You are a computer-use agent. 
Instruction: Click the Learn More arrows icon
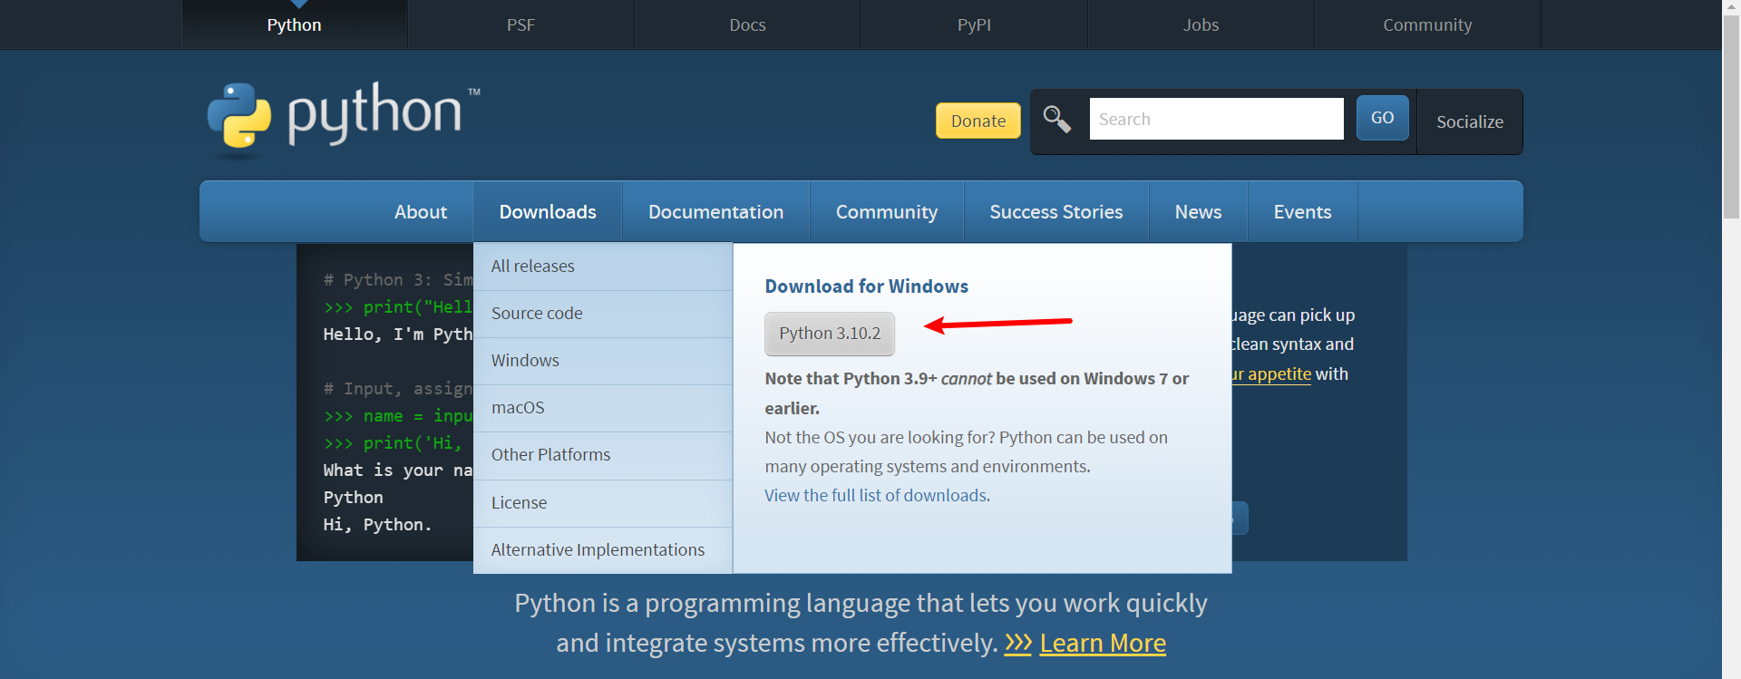point(1017,643)
